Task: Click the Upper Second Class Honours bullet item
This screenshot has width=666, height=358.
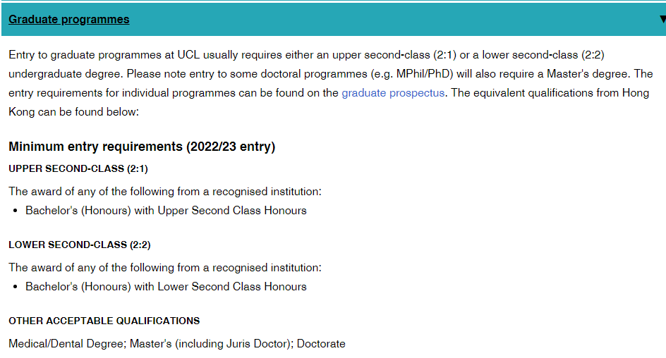Action: [166, 210]
